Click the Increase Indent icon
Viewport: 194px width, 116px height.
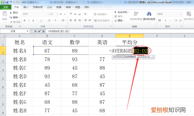(x=90, y=20)
